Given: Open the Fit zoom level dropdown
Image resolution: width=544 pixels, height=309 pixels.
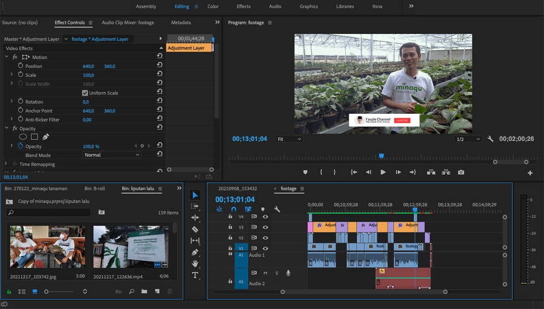Looking at the screenshot, I should [x=290, y=139].
